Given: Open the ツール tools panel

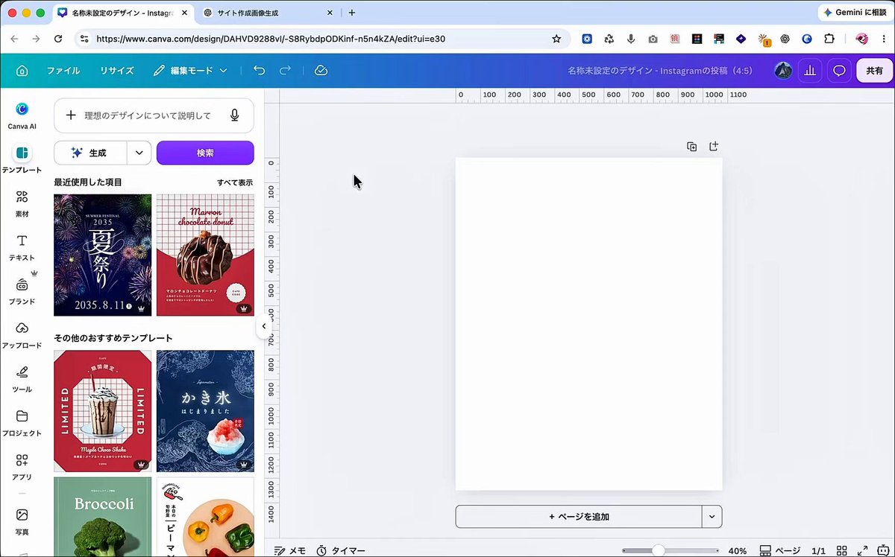Looking at the screenshot, I should [22, 378].
